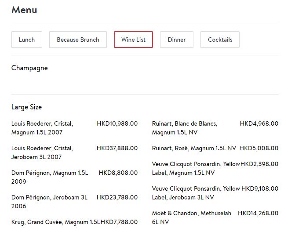The height and width of the screenshot is (228, 284).
Task: Switch to the Because Brunch tab
Action: 78,40
